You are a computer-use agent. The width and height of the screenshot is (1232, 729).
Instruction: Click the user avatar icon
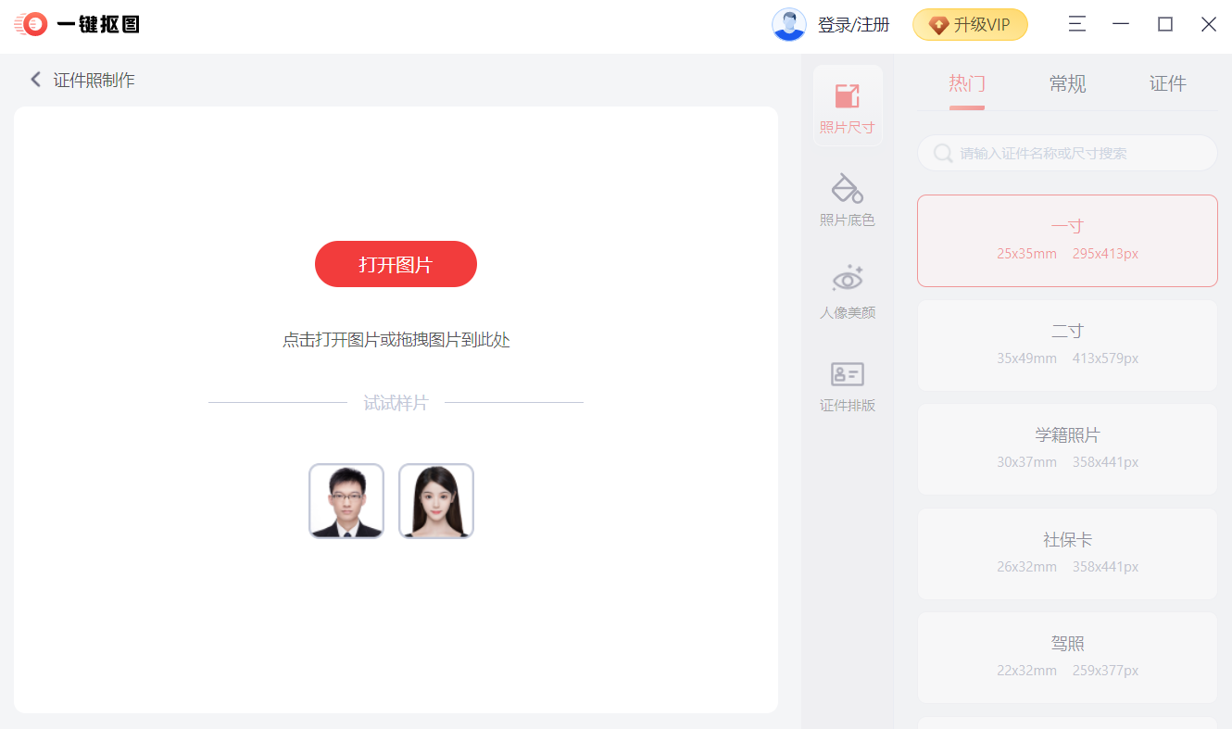(789, 25)
